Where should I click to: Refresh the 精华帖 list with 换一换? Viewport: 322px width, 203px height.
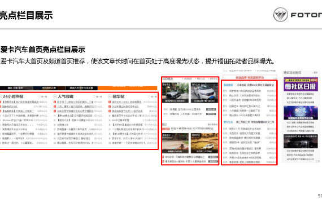click(x=153, y=96)
